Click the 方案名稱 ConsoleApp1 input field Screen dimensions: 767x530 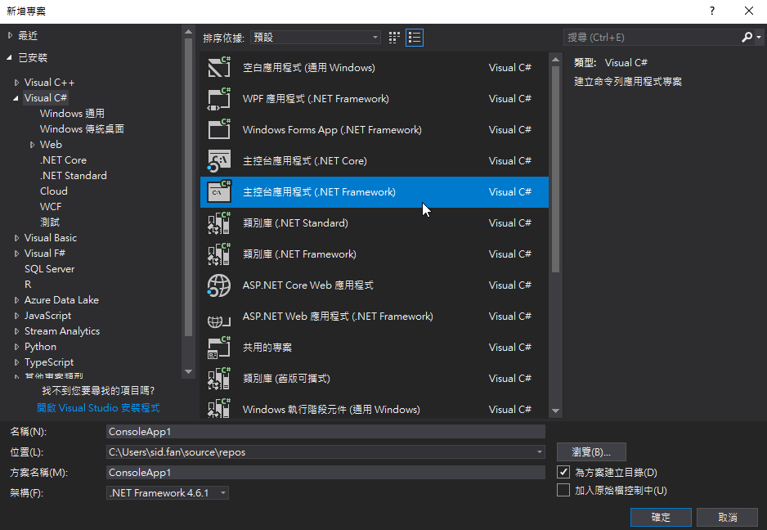coord(325,472)
